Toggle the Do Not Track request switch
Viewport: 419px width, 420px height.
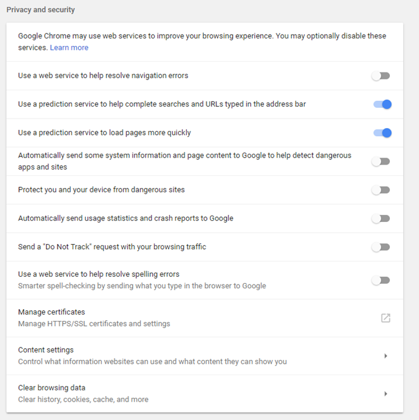[381, 247]
